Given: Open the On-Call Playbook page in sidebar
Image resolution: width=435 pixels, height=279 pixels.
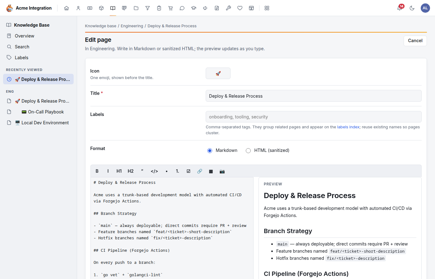Looking at the screenshot, I should (39, 112).
